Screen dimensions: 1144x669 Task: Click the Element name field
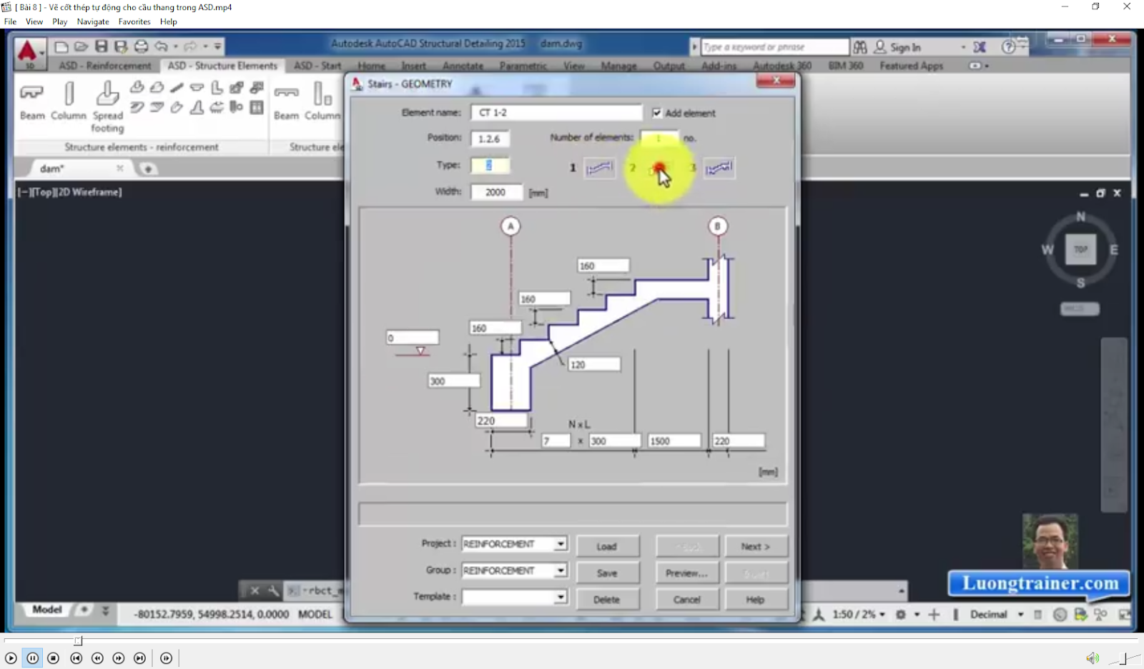coord(556,113)
